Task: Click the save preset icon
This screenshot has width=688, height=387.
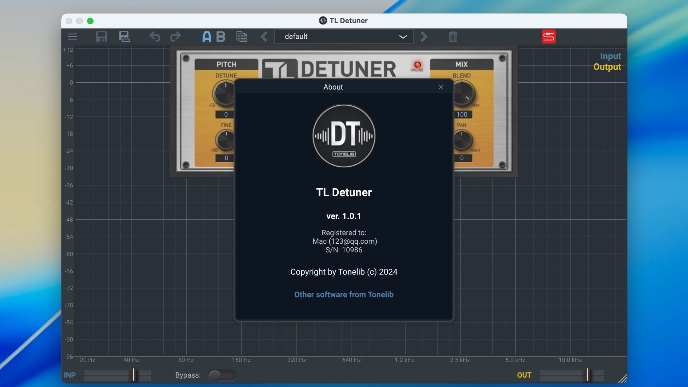Action: 101,37
